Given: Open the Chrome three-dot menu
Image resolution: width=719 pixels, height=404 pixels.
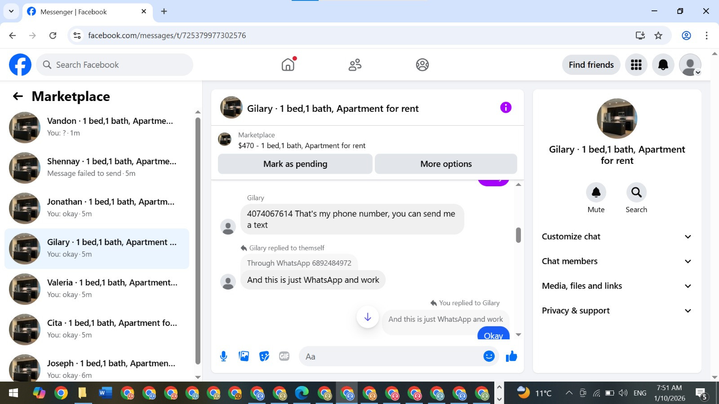Looking at the screenshot, I should (706, 35).
